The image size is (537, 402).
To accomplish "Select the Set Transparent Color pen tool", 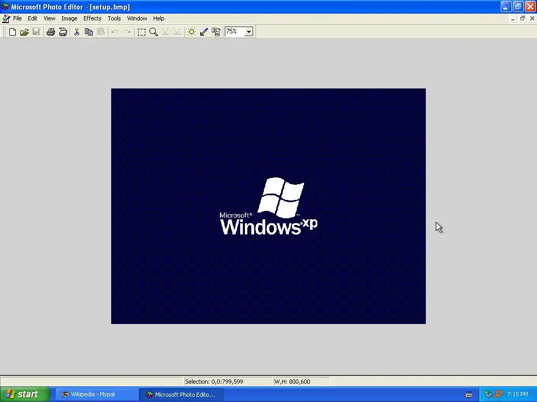I will [204, 32].
